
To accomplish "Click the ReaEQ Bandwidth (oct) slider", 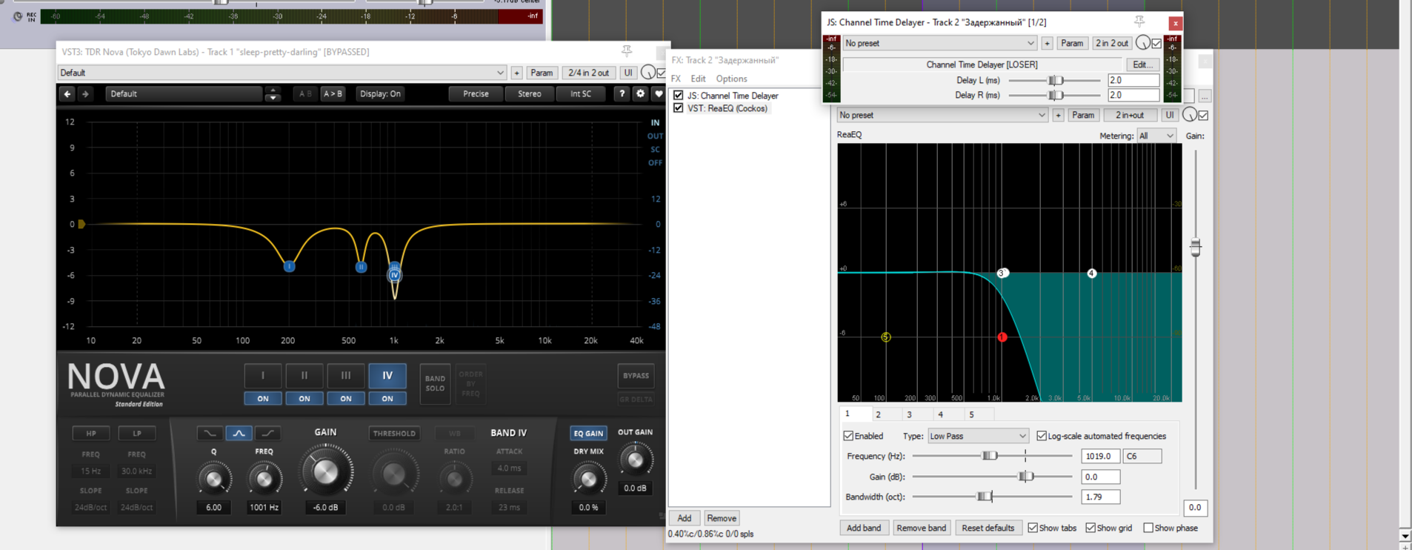I will [x=992, y=497].
